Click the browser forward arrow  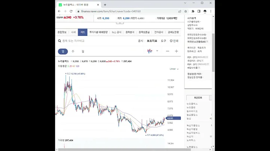(65, 11)
